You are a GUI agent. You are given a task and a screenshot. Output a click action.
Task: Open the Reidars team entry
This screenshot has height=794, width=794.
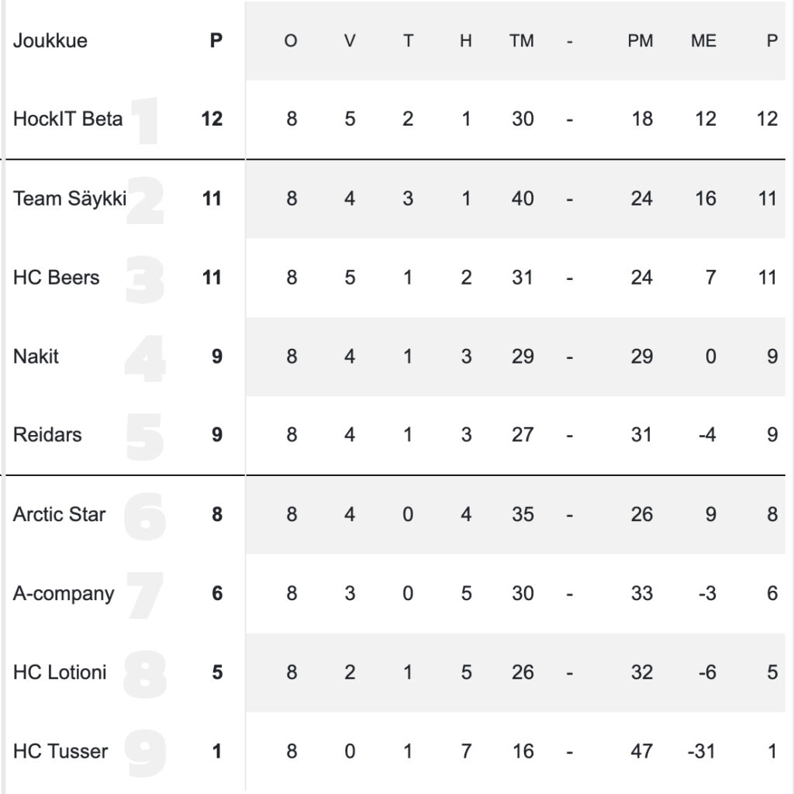(47, 435)
